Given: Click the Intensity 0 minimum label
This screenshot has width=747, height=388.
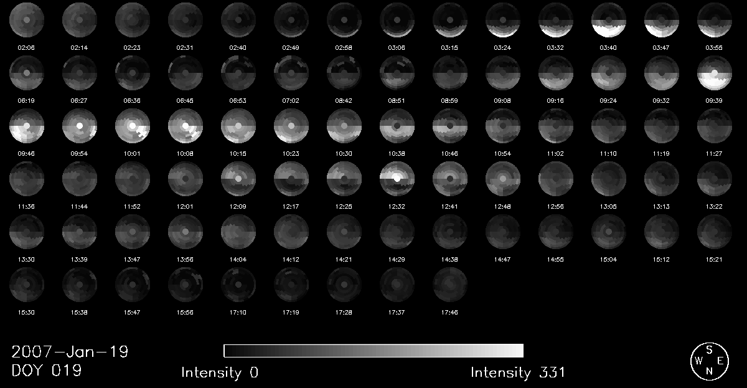Looking at the screenshot, I should point(220,373).
